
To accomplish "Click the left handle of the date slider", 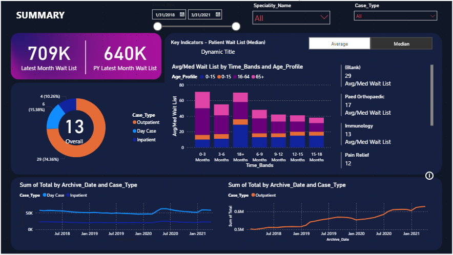I will (158, 27).
